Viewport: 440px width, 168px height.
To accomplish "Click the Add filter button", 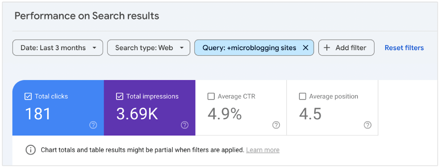I will [x=346, y=48].
